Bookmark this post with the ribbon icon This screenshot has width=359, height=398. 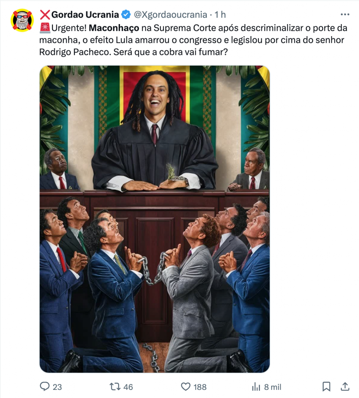(x=326, y=387)
